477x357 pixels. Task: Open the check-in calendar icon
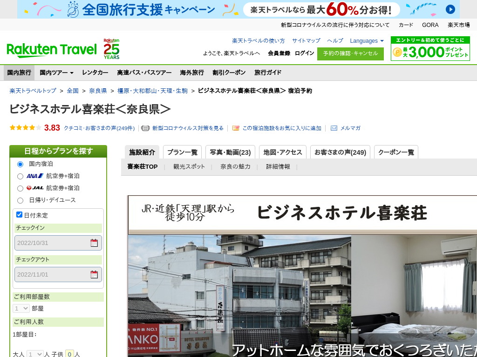point(94,243)
